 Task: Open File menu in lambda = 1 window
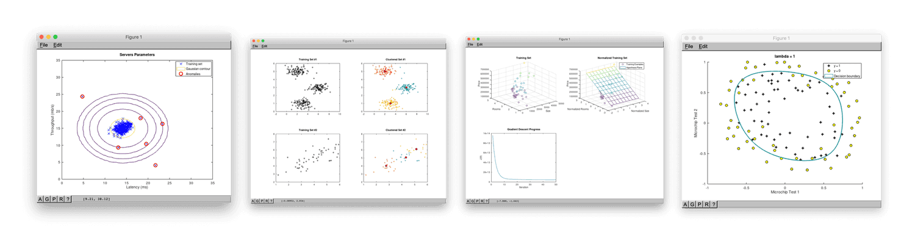pyautogui.click(x=689, y=46)
